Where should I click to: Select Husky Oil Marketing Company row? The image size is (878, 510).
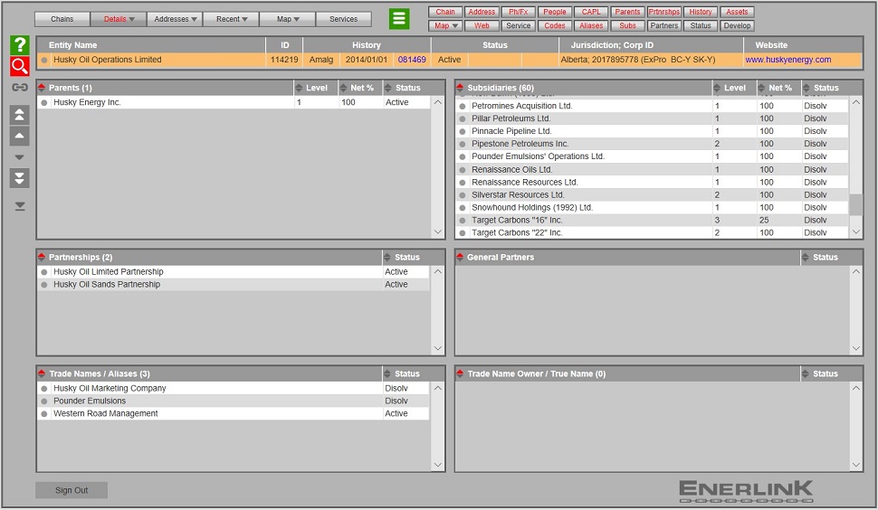click(x=234, y=388)
